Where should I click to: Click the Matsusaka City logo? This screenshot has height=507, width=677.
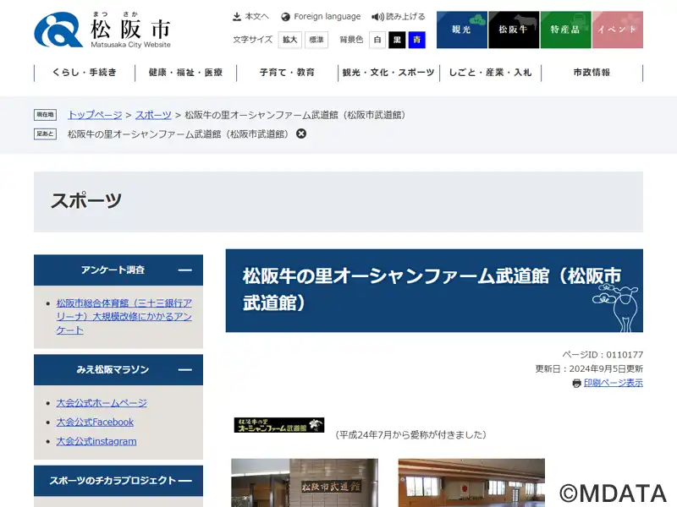pos(102,30)
